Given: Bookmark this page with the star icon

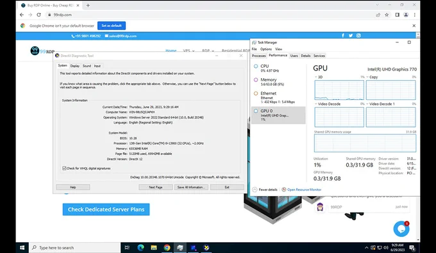Looking at the screenshot, I should 387,15.
